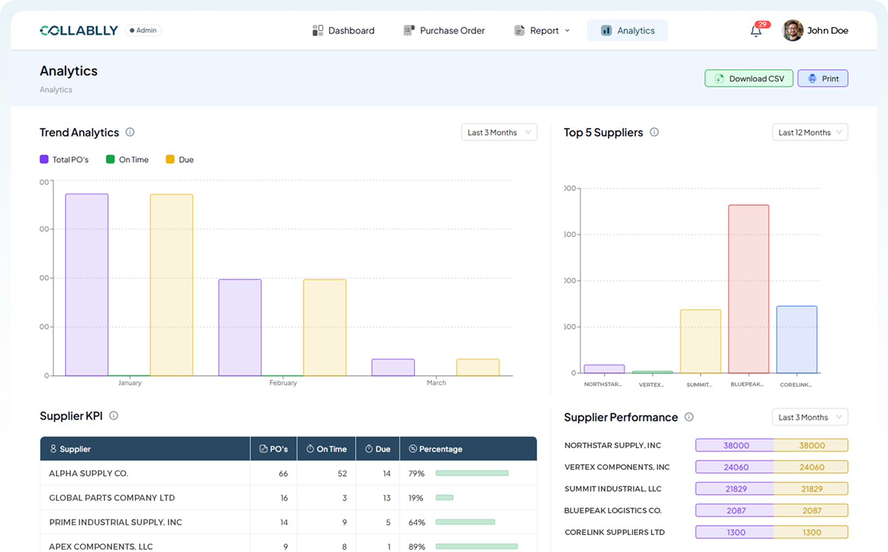Click info icon beside Trend Analytics

(x=130, y=132)
